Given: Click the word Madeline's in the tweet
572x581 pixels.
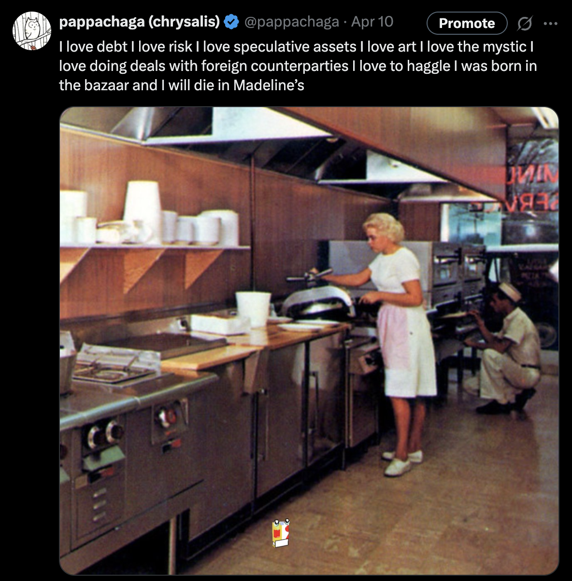Looking at the screenshot, I should pyautogui.click(x=269, y=85).
